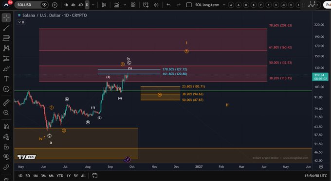Expand the indicators favorites dropdown chevron
The width and height of the screenshot is (331, 181).
coord(125,5)
